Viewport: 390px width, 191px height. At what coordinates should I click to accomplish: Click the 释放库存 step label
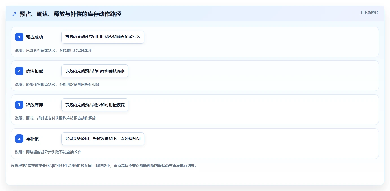pyautogui.click(x=34, y=105)
